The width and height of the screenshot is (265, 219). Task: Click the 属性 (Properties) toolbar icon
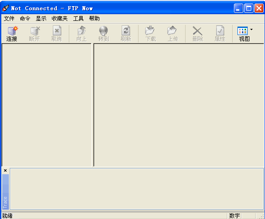click(x=220, y=31)
